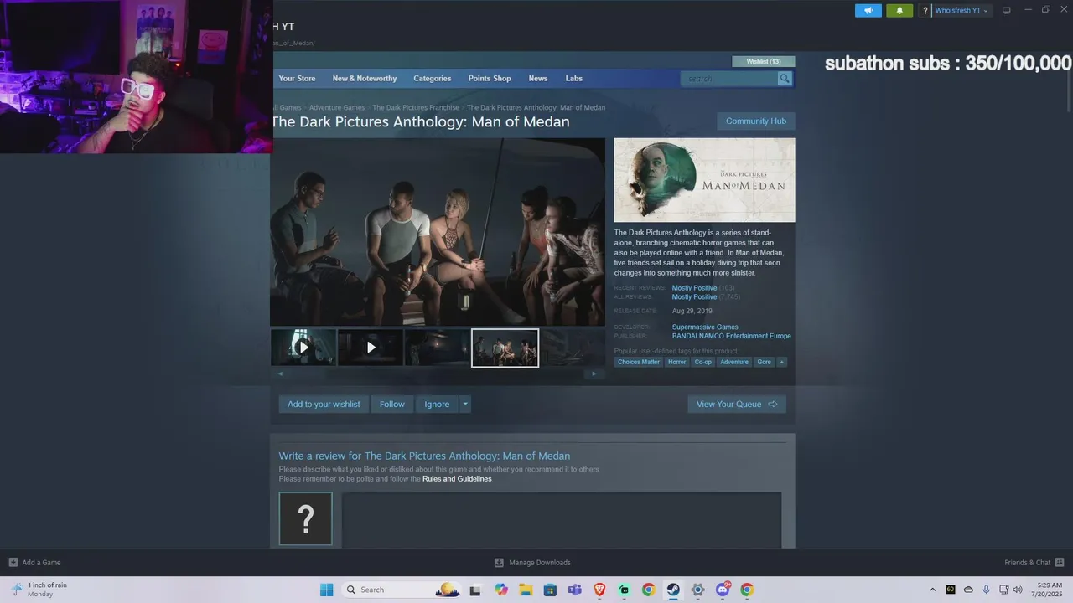Open the Wishlist (13) button
The height and width of the screenshot is (603, 1073).
click(x=764, y=61)
